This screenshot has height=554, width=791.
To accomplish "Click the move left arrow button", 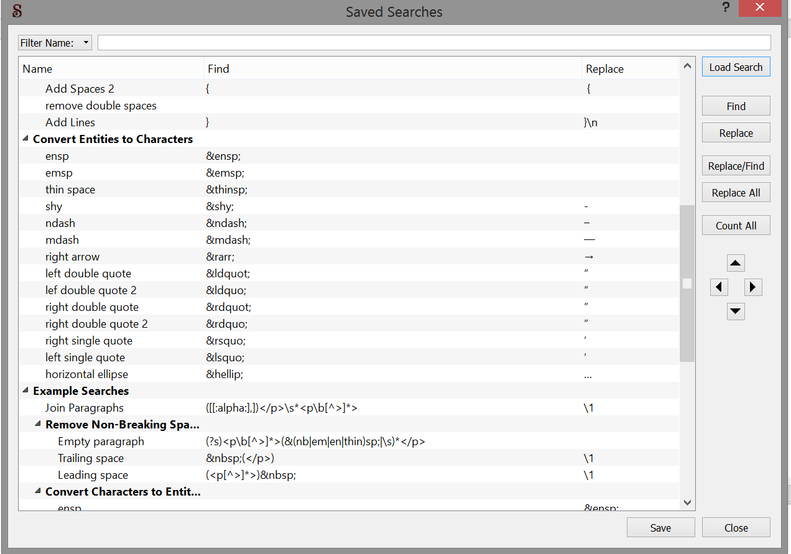I will [719, 287].
